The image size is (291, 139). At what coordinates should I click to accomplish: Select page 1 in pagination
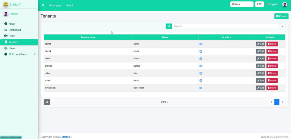click(277, 102)
